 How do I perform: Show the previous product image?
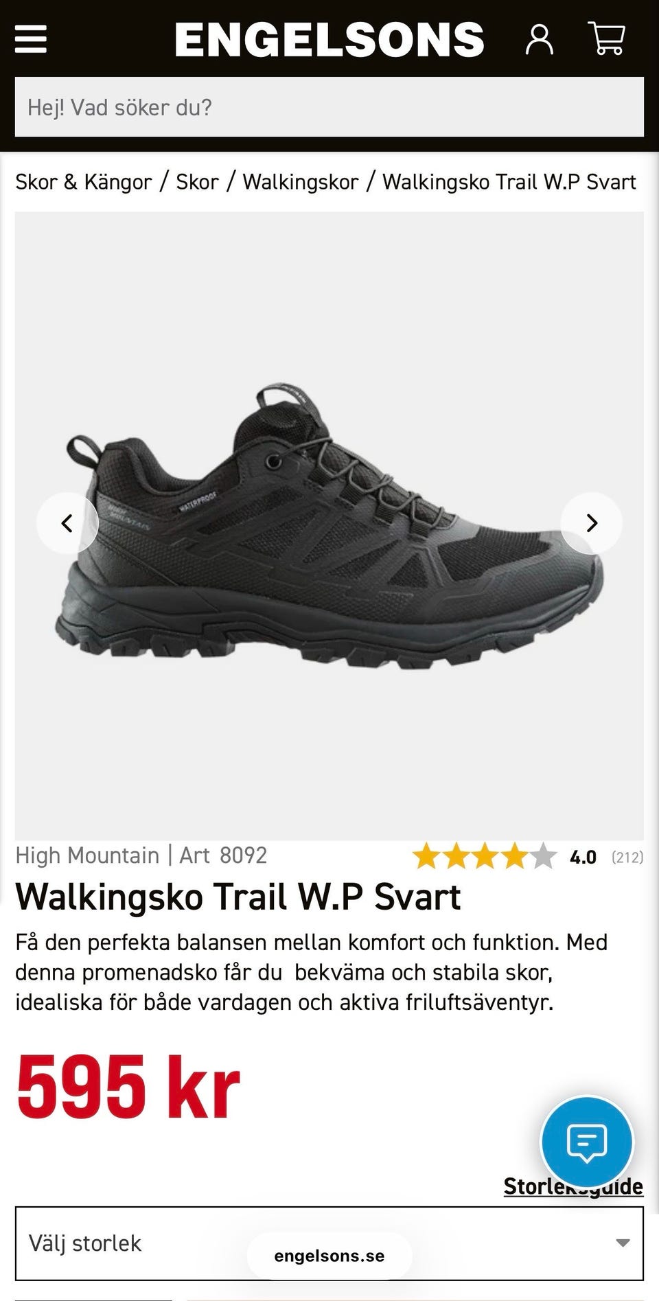point(67,523)
